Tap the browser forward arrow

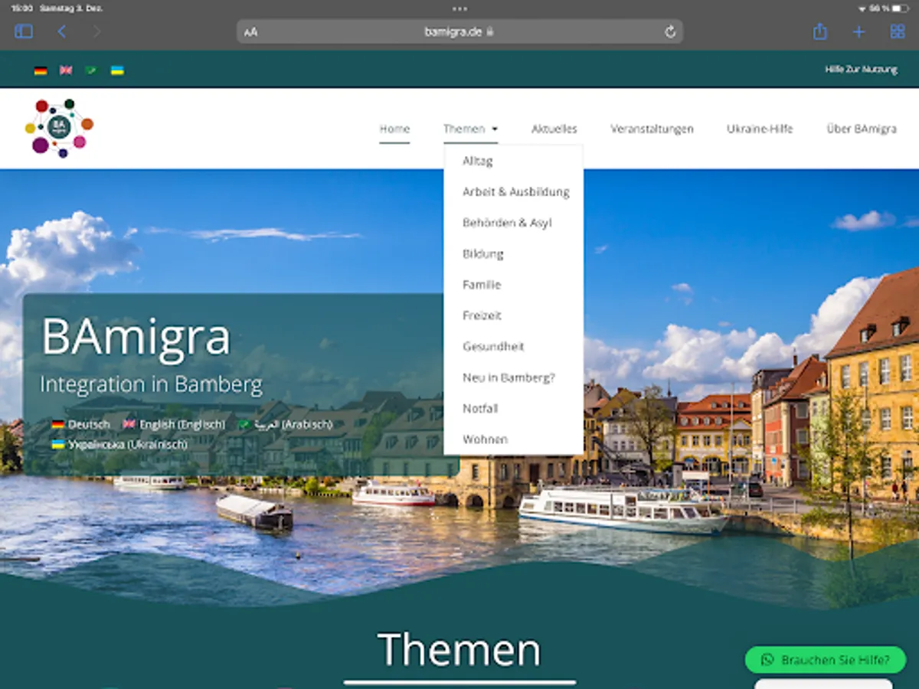click(97, 31)
